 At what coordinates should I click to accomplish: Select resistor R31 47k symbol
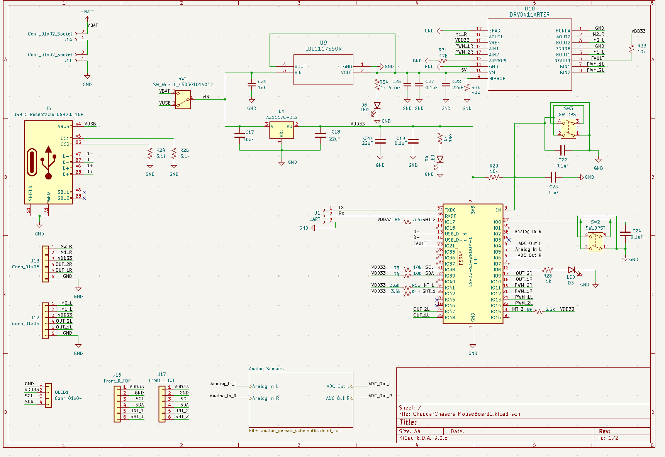pos(443,61)
